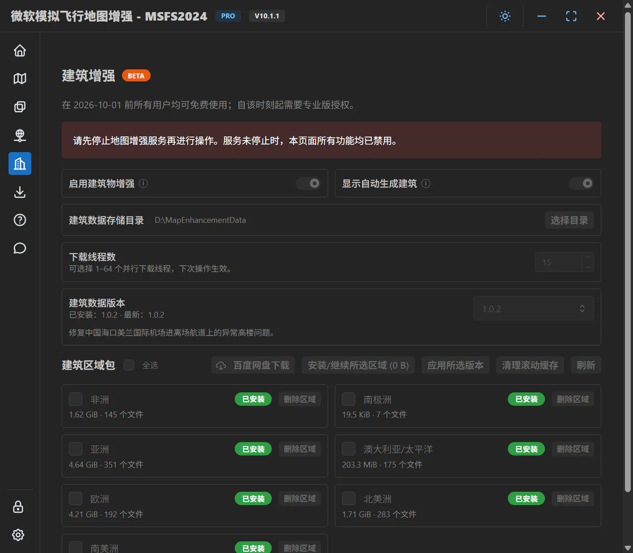This screenshot has width=633, height=553.
Task: Open the map icon in sidebar
Action: [20, 79]
